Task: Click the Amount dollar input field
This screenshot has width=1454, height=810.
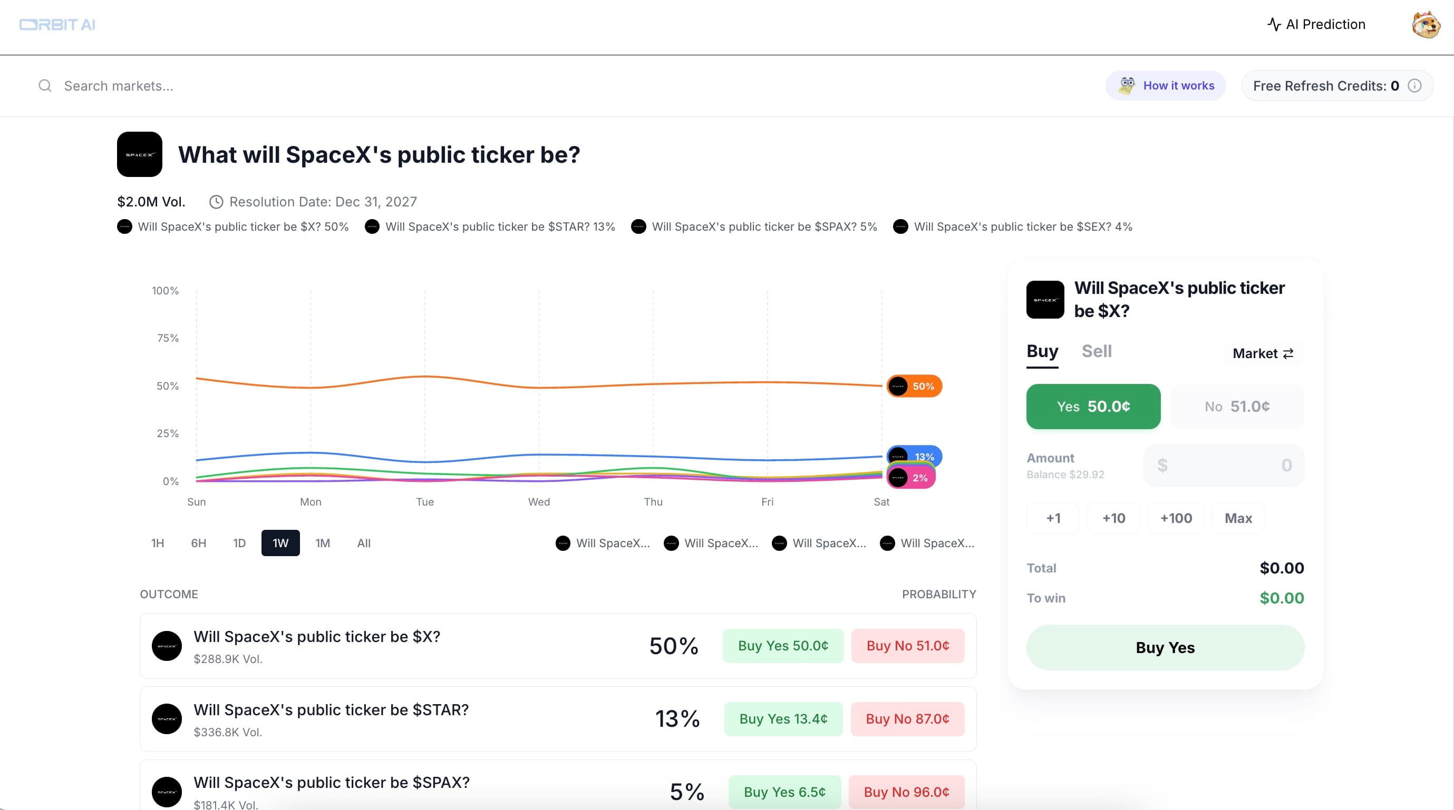Action: 1223,466
